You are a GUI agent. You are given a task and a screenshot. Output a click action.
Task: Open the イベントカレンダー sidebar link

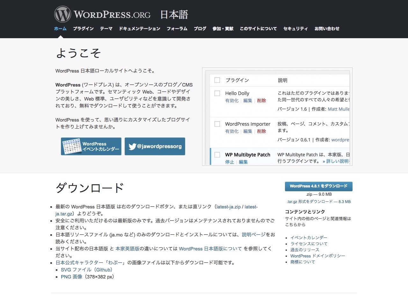pyautogui.click(x=309, y=238)
